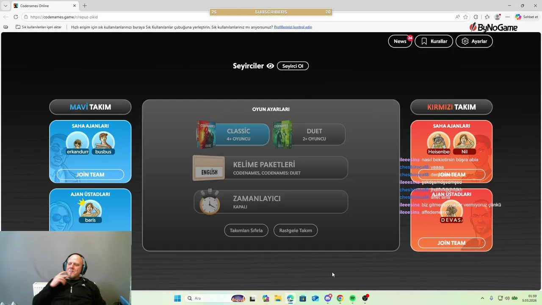Click the MAVİ TAKIM header

coord(90,107)
